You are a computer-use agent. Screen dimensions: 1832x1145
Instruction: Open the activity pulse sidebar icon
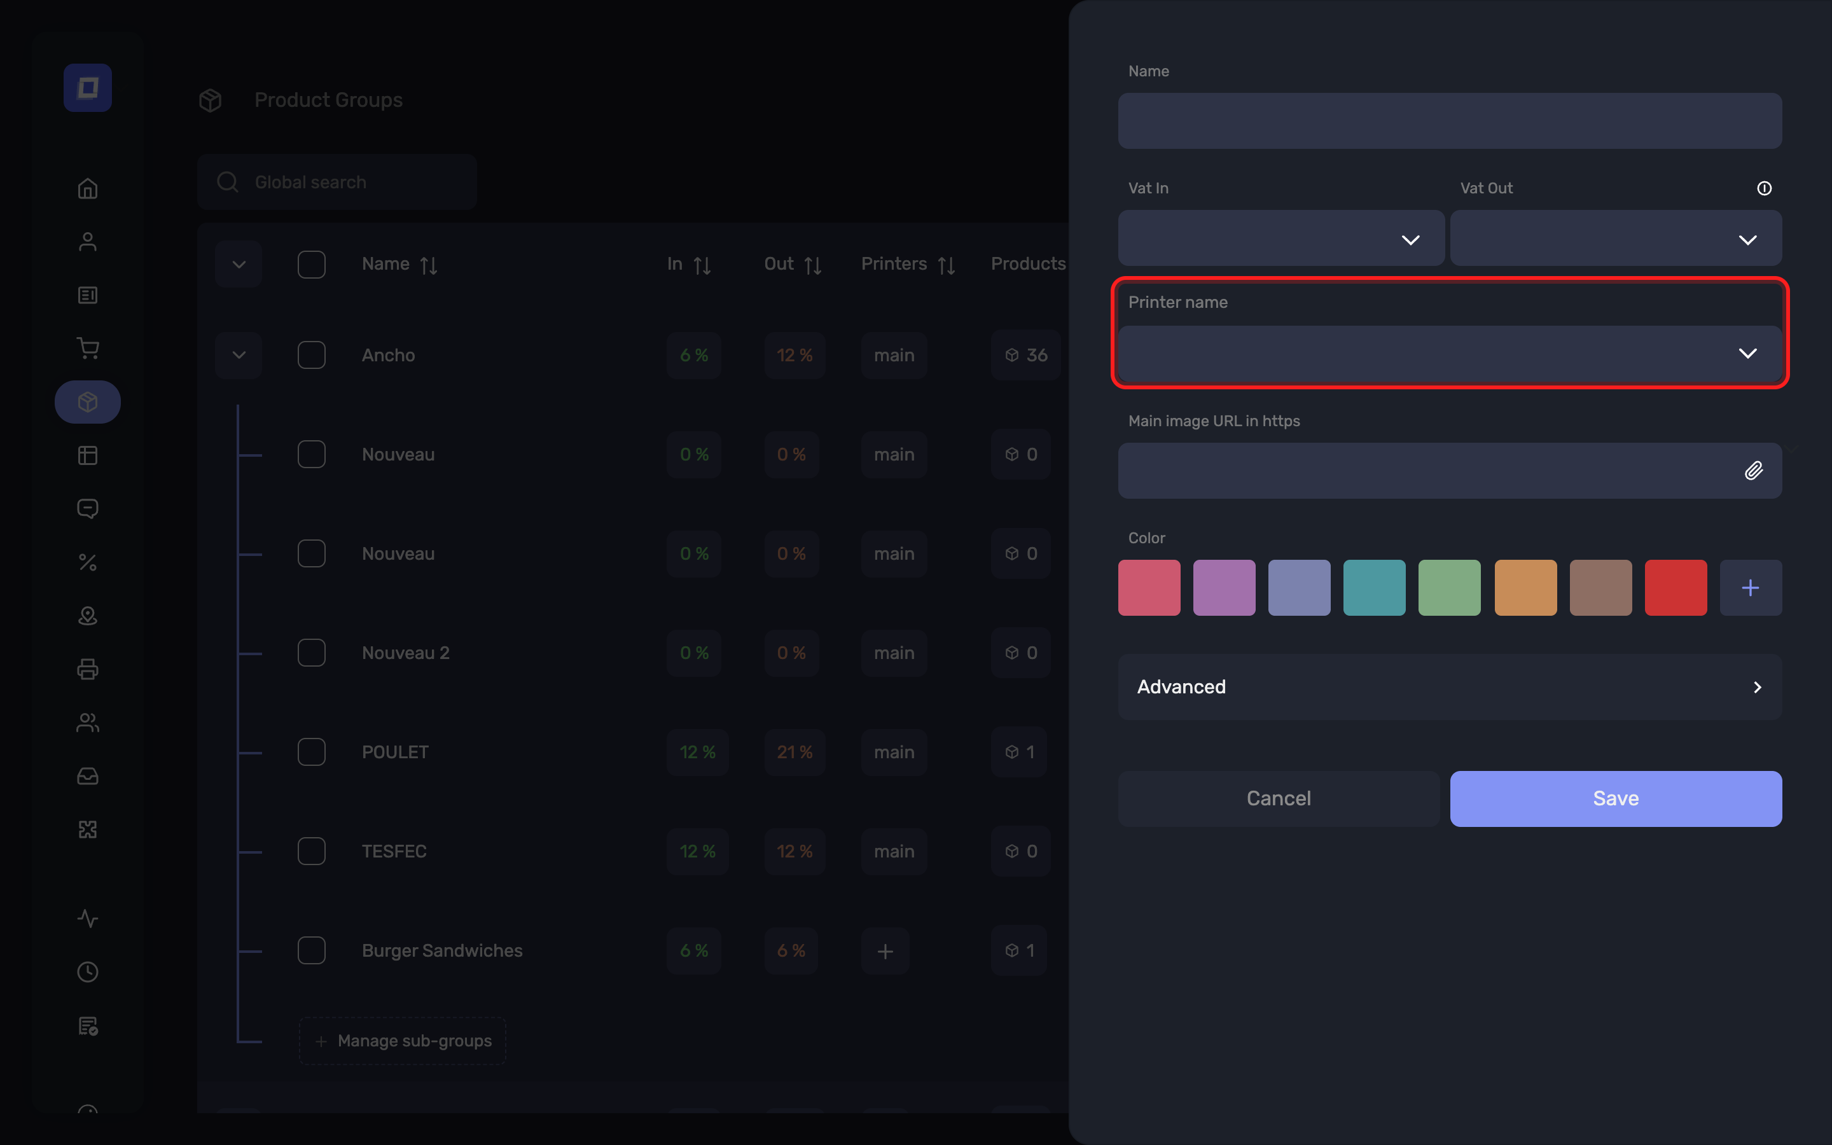pos(88,919)
